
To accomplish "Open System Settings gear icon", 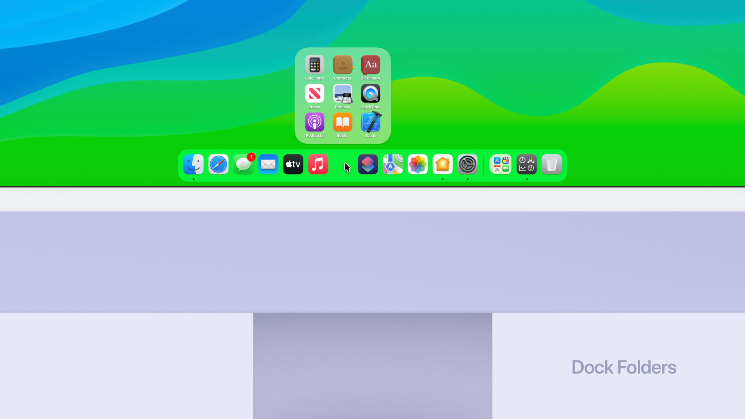I will pyautogui.click(x=467, y=164).
